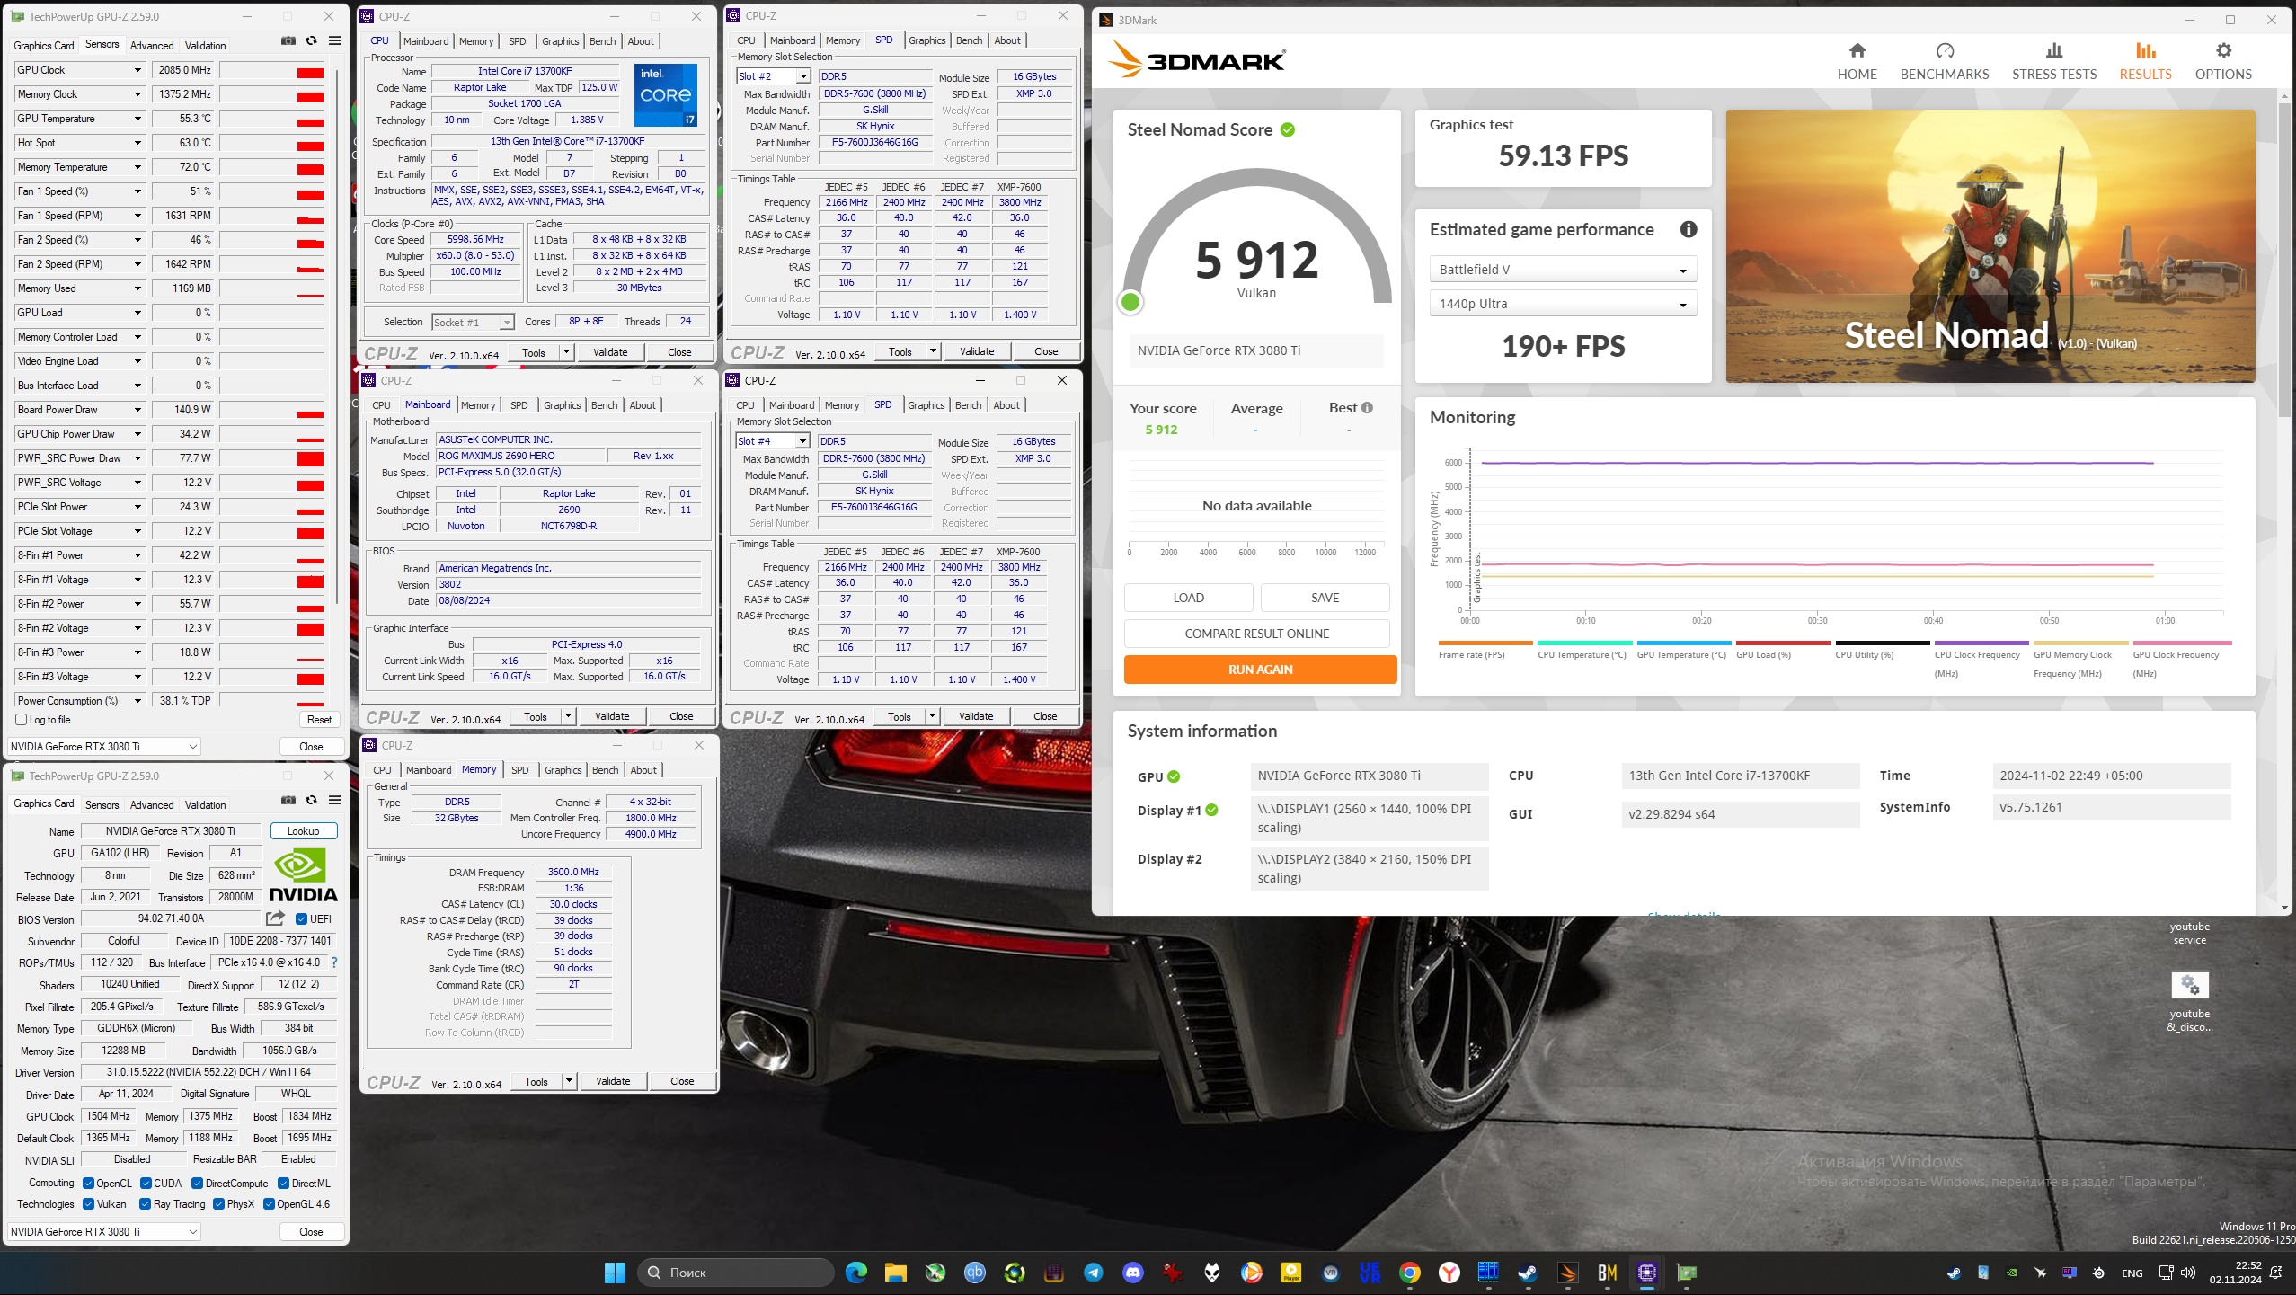Open File Explorer from taskbar

(x=895, y=1273)
